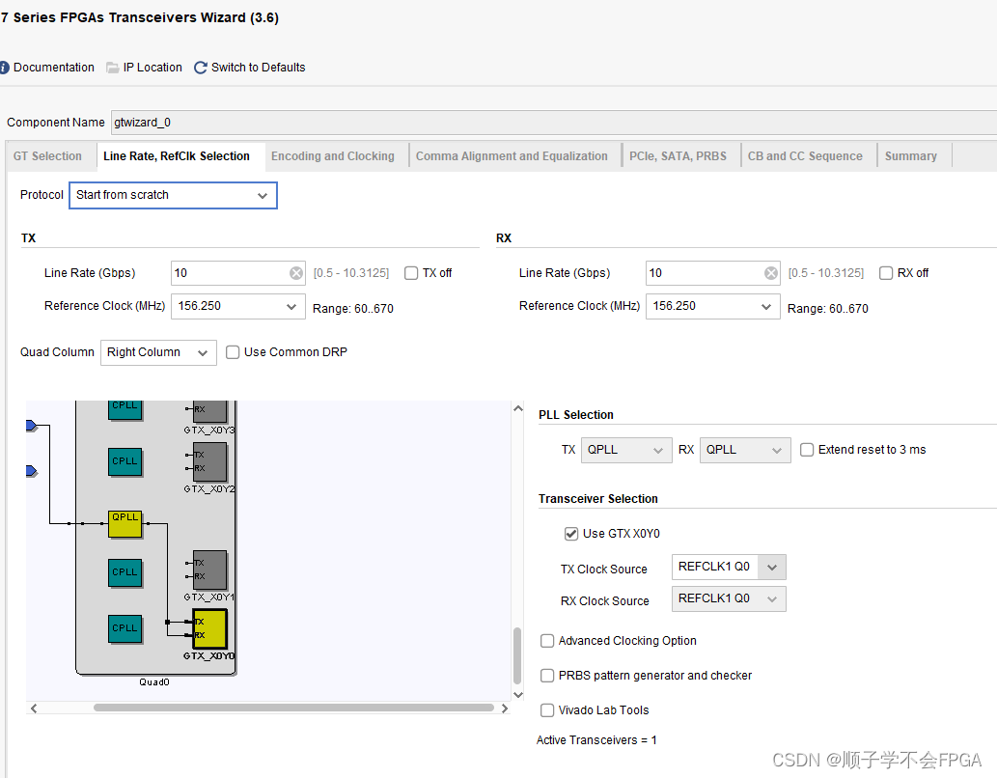
Task: Click the lower blue refclk input port
Action: 32,471
